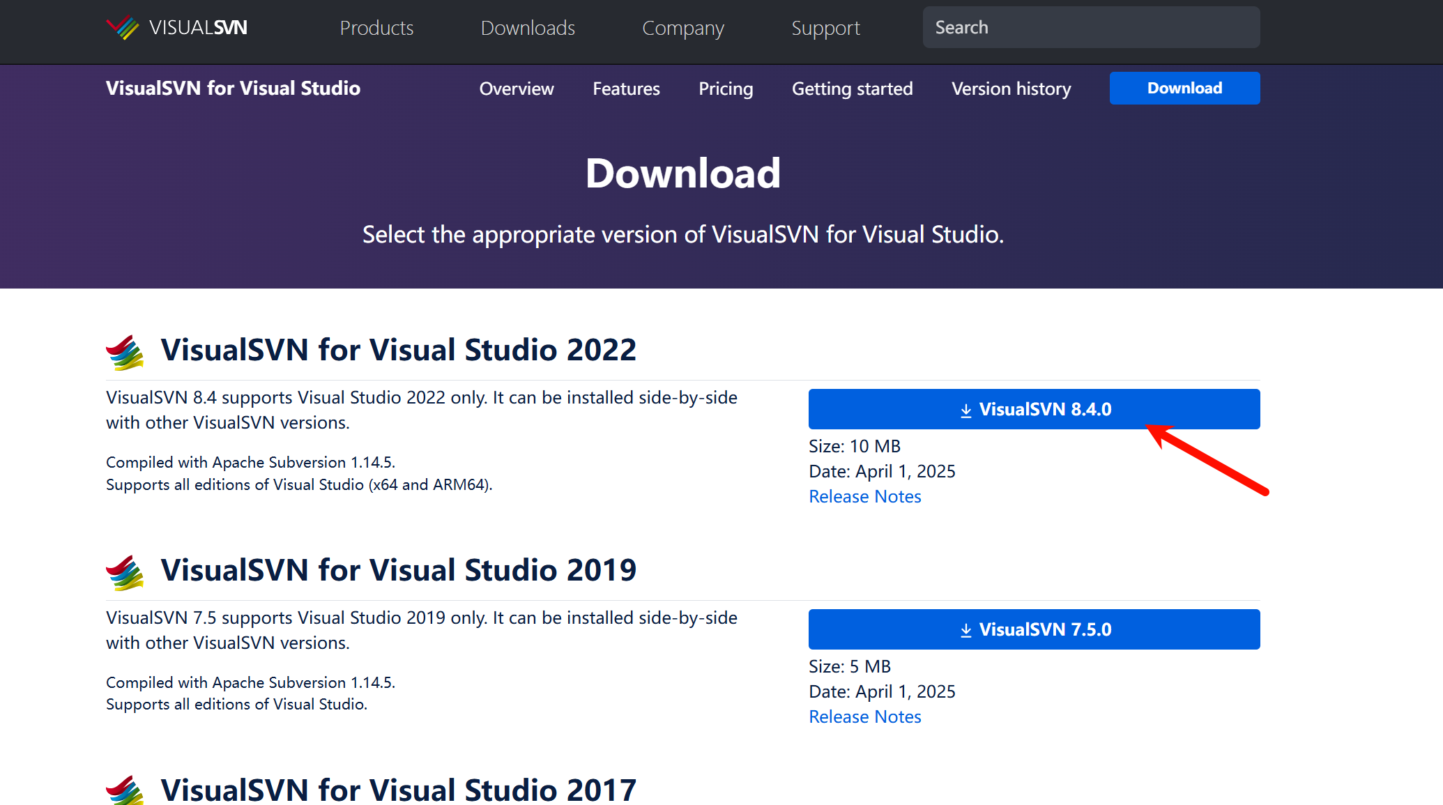
Task: Click the VisualSVN for Visual Studio 2019 product icon
Action: point(124,572)
